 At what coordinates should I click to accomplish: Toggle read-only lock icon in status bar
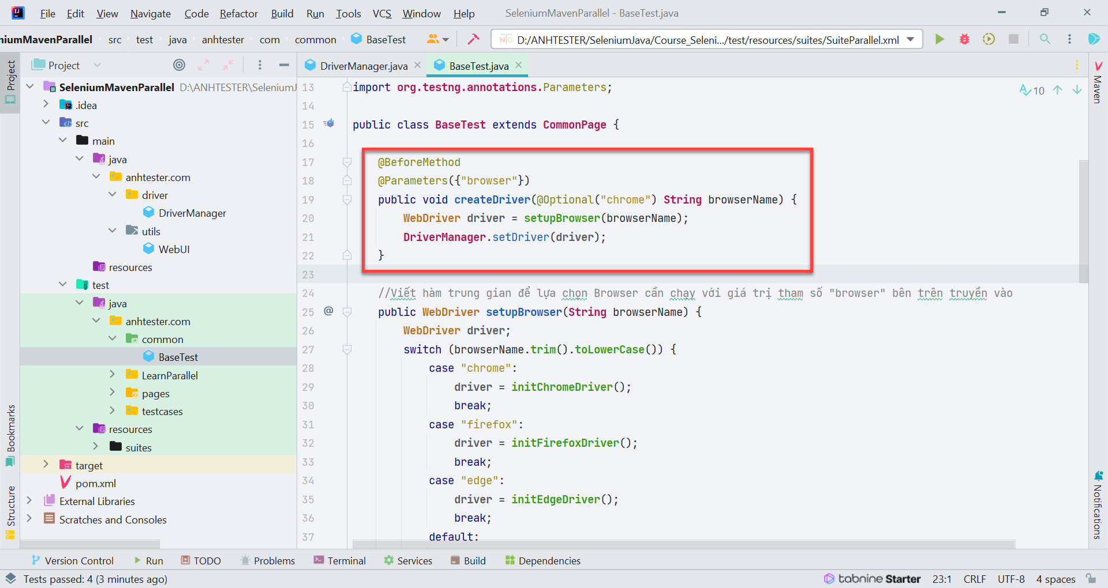[1091, 578]
